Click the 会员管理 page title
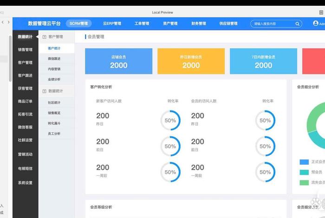325x218 pixels. 96,37
